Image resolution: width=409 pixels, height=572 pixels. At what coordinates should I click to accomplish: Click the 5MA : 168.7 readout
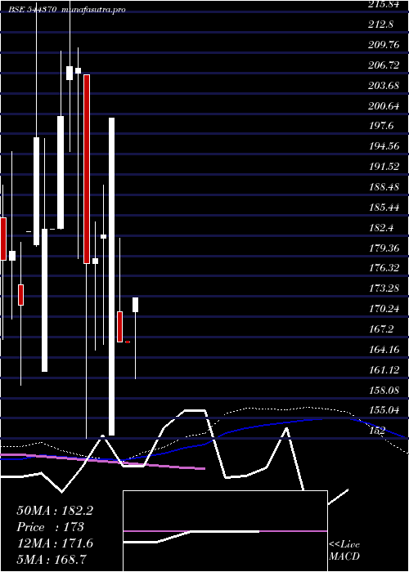pos(52,559)
